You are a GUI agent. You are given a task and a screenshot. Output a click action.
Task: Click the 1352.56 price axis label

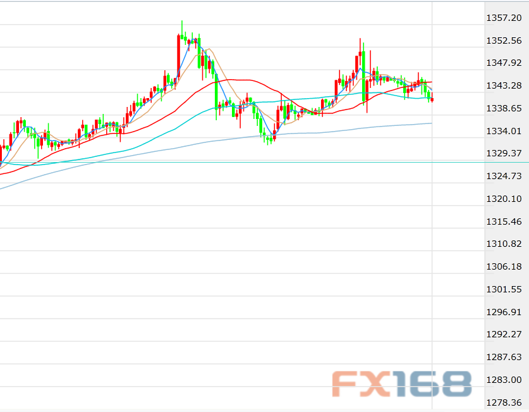coord(503,41)
